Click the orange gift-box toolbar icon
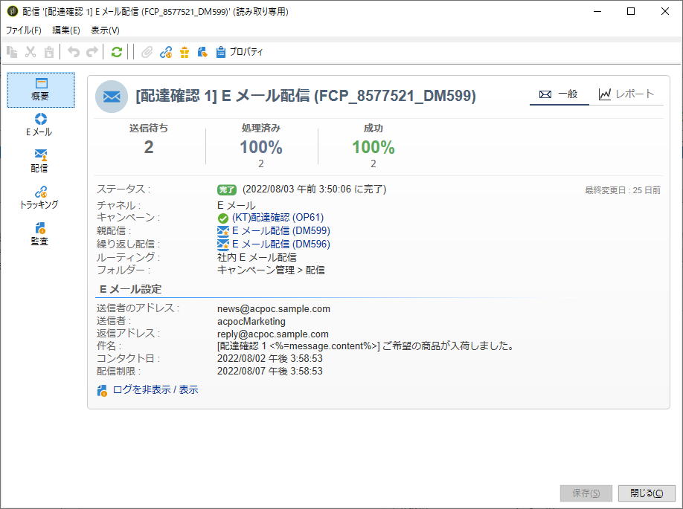683x509 pixels. (x=185, y=52)
